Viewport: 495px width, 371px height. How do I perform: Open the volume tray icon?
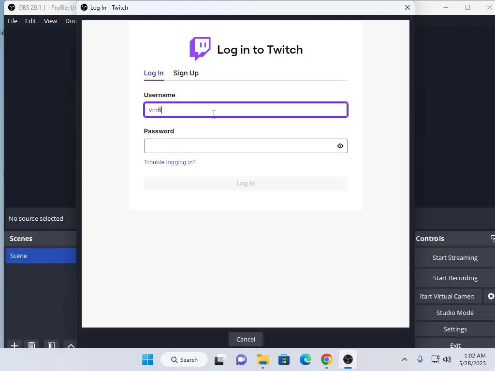(x=447, y=359)
